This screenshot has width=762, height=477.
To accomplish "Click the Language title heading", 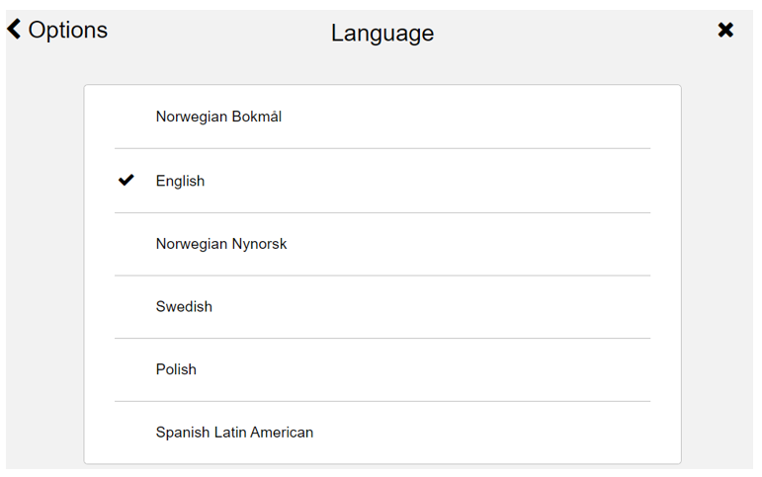I will pos(382,34).
